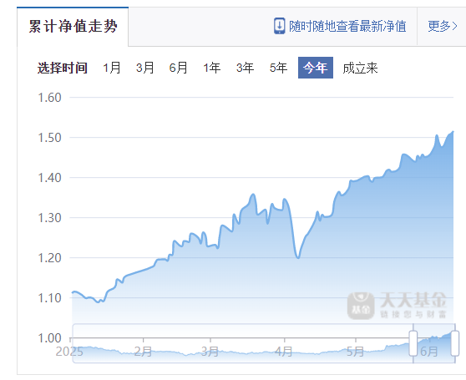Choose the 5年 time range

278,68
